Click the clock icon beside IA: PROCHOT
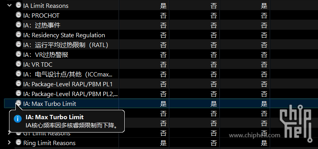Image resolution: width=318 pixels, height=149 pixels. (18, 15)
